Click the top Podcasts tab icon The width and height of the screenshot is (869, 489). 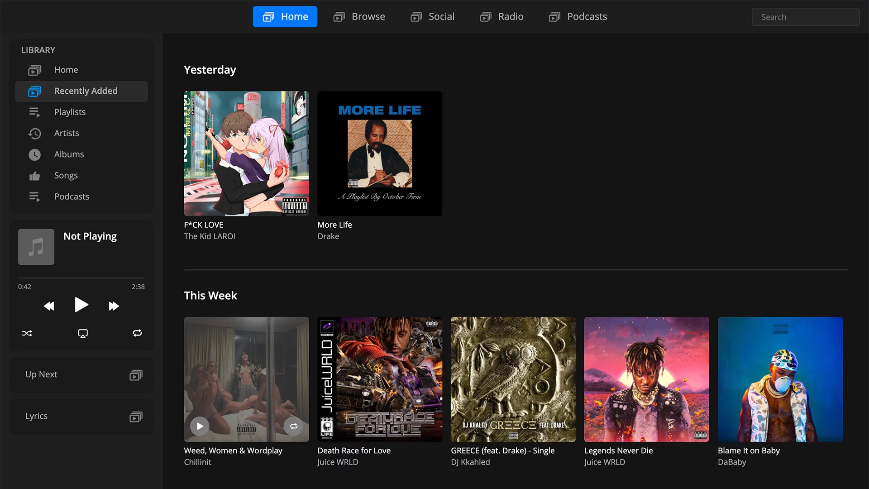coord(554,17)
